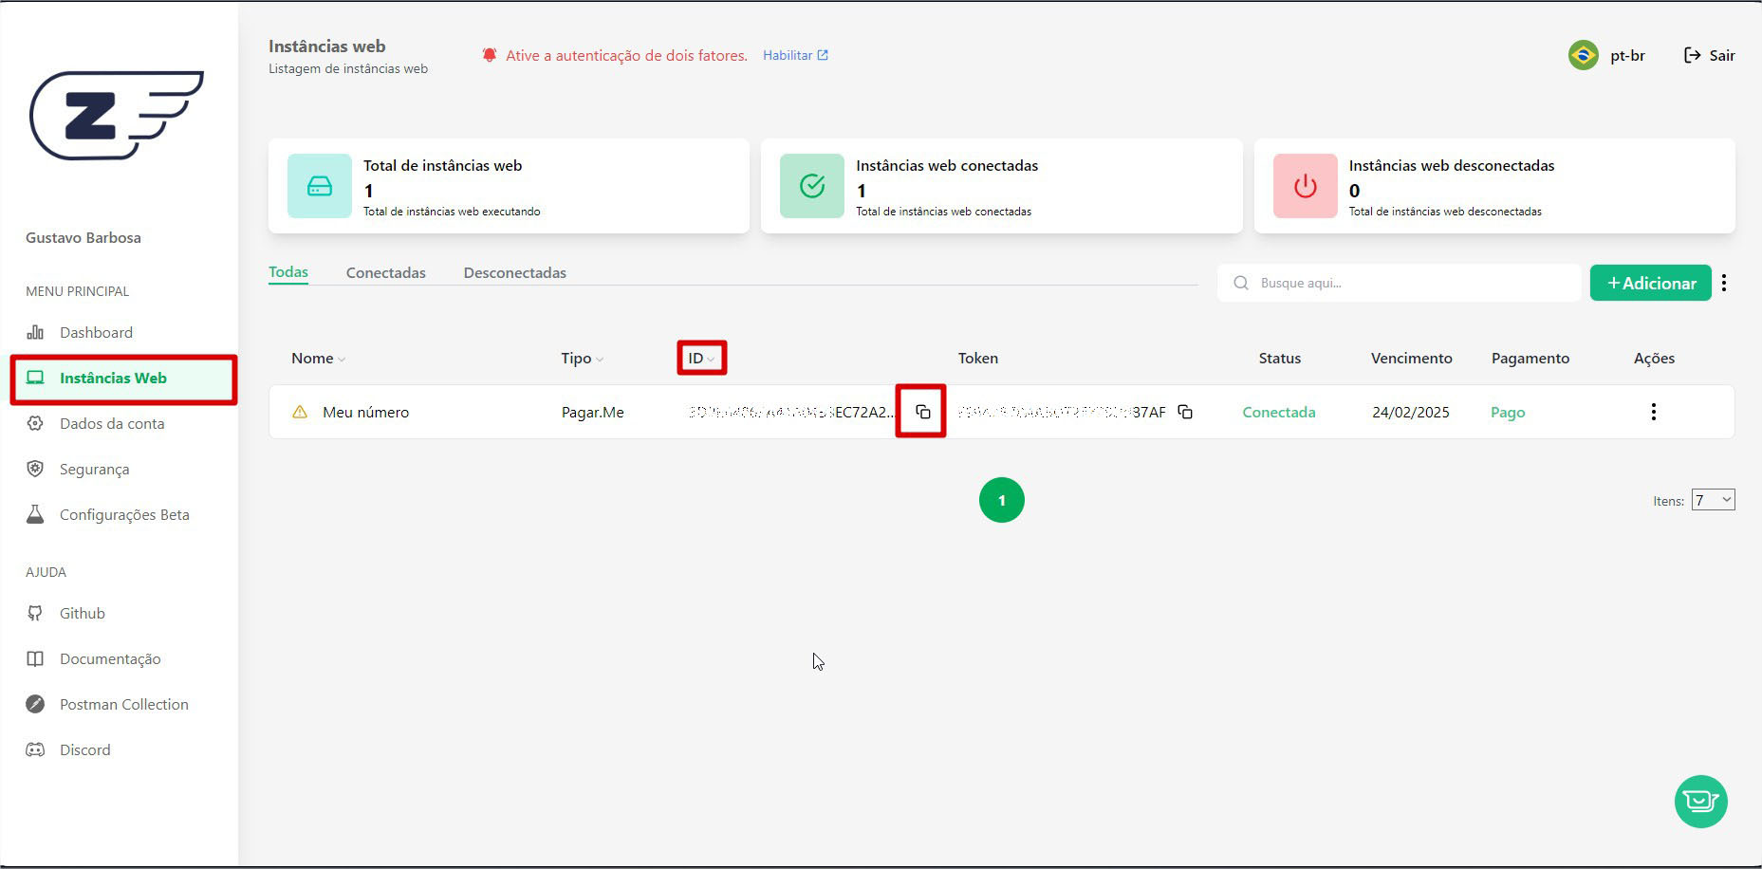Open actions menu for Meu número row
This screenshot has width=1762, height=869.
click(1654, 412)
